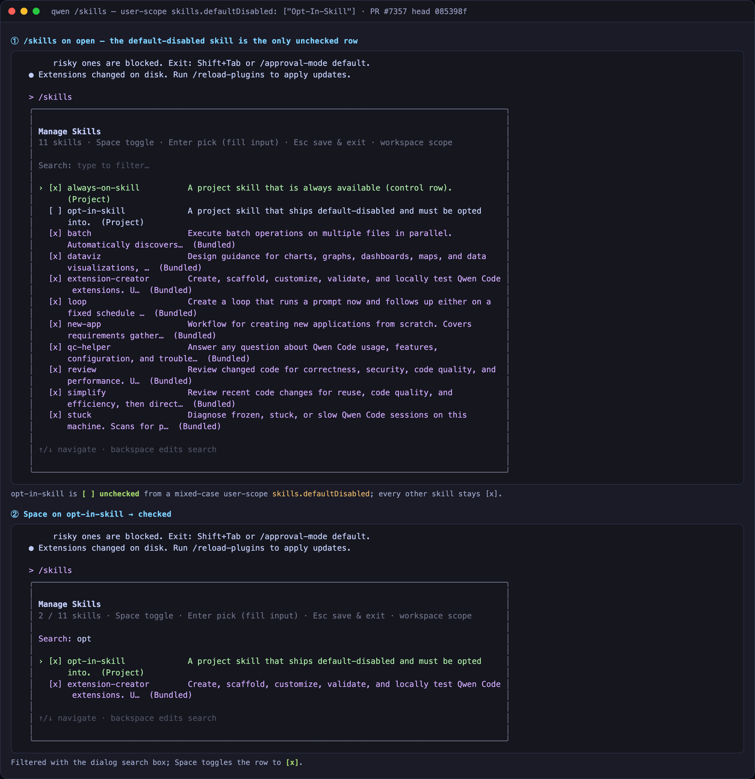Viewport: 755px width, 779px height.
Task: Click the chevron next to filtered opt-in-skill
Action: click(x=41, y=661)
